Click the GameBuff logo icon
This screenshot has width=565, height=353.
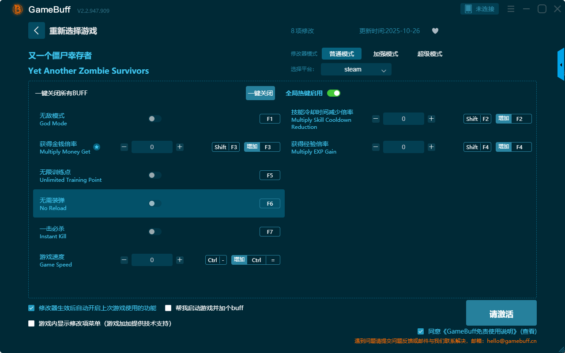[18, 9]
